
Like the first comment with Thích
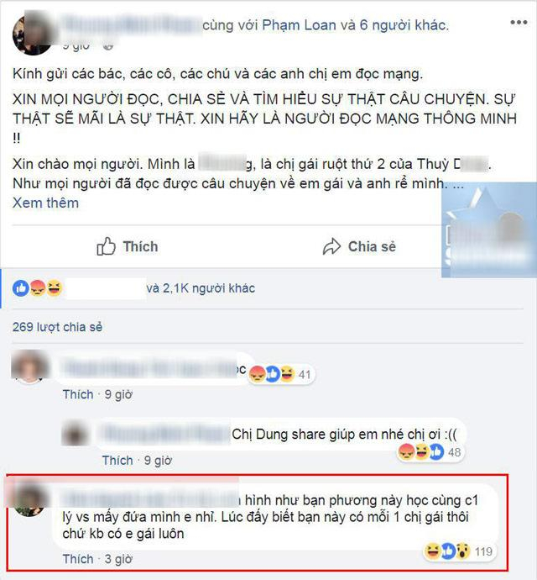78,394
